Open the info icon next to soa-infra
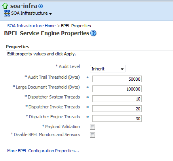 (40, 6)
